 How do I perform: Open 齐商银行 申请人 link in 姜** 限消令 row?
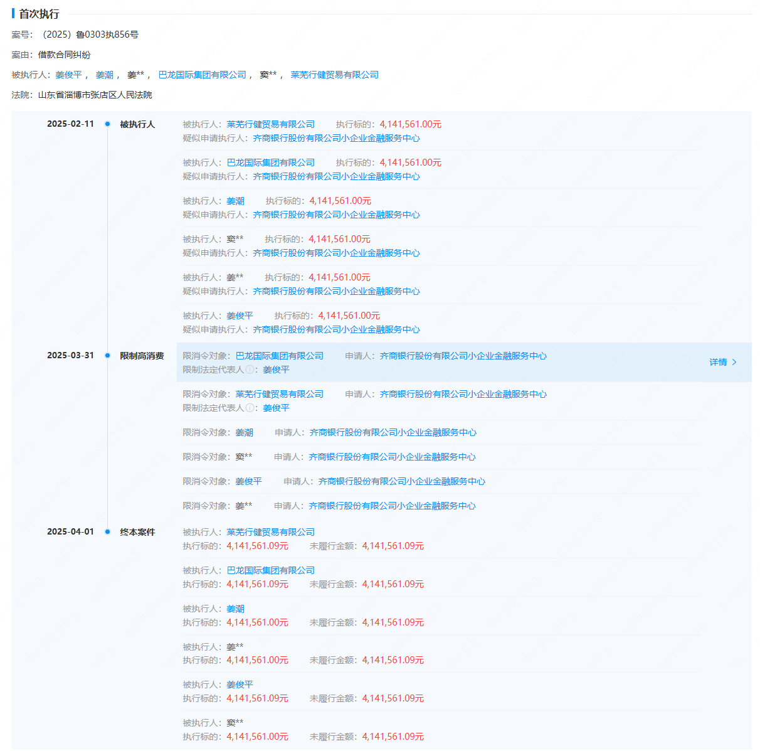point(393,506)
